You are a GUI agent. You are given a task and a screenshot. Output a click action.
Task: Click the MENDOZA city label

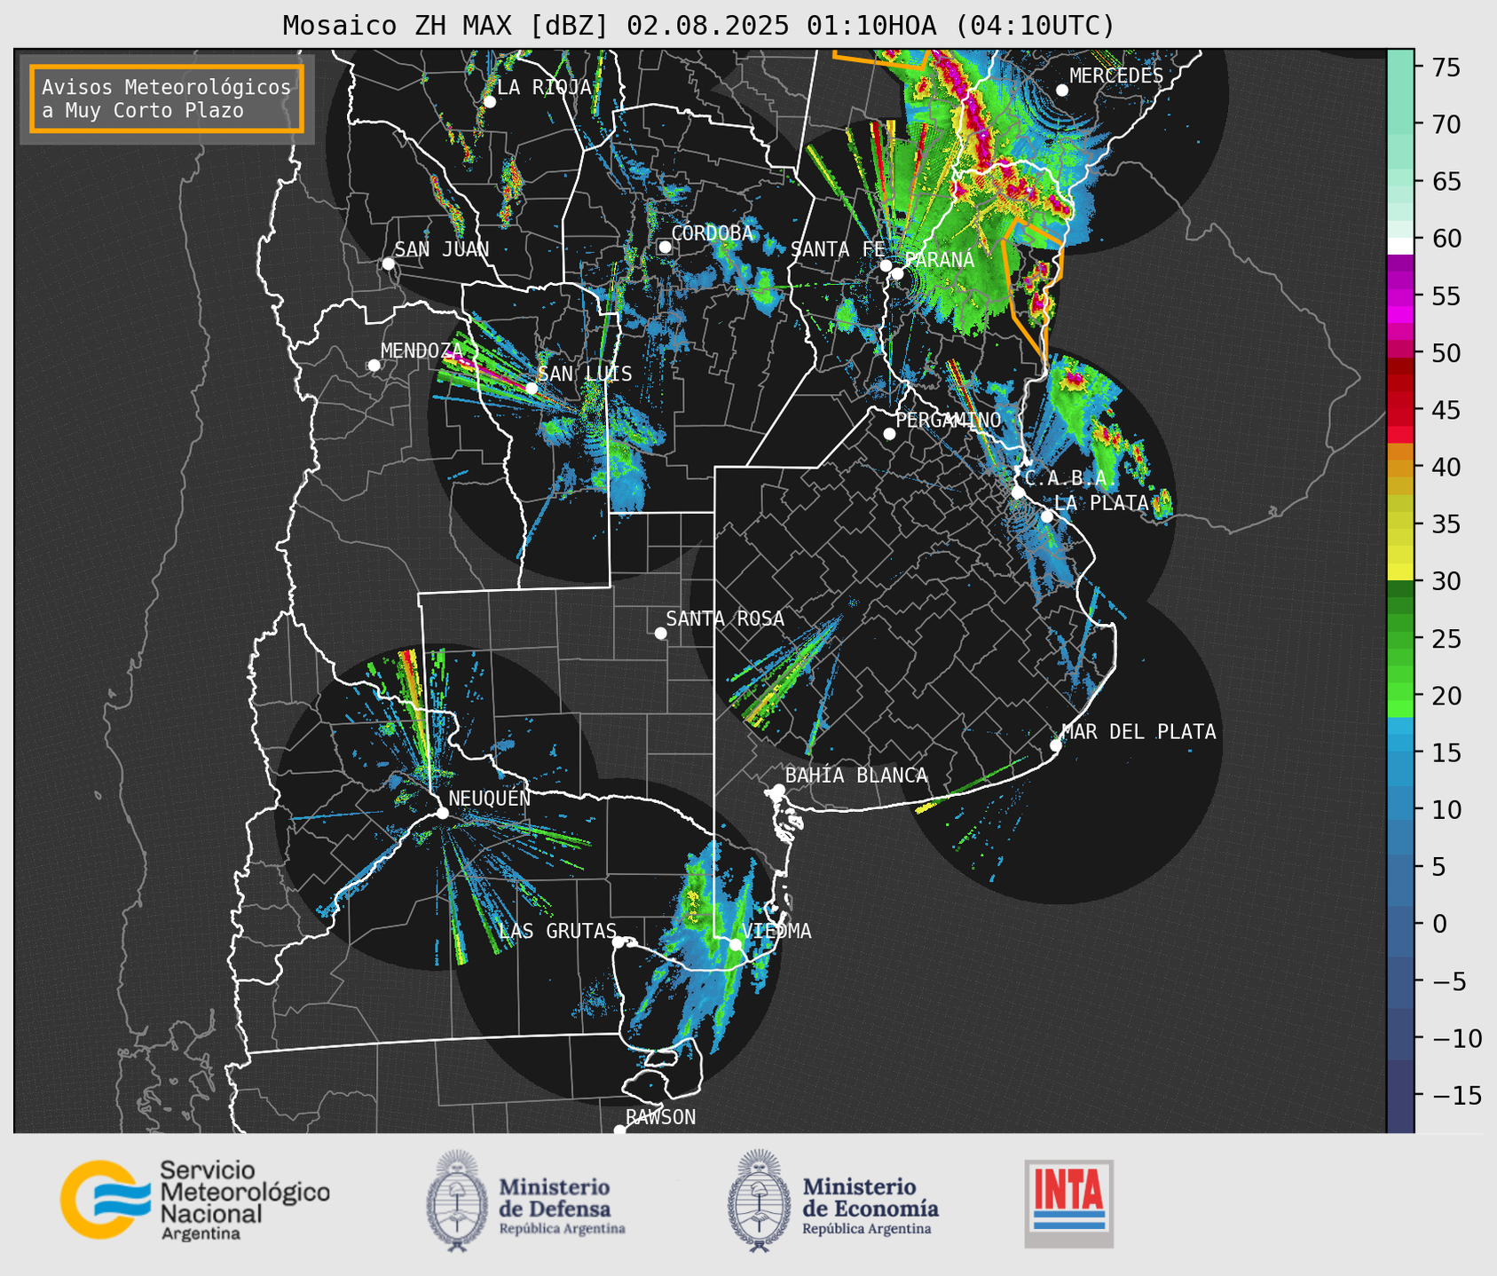(x=422, y=351)
